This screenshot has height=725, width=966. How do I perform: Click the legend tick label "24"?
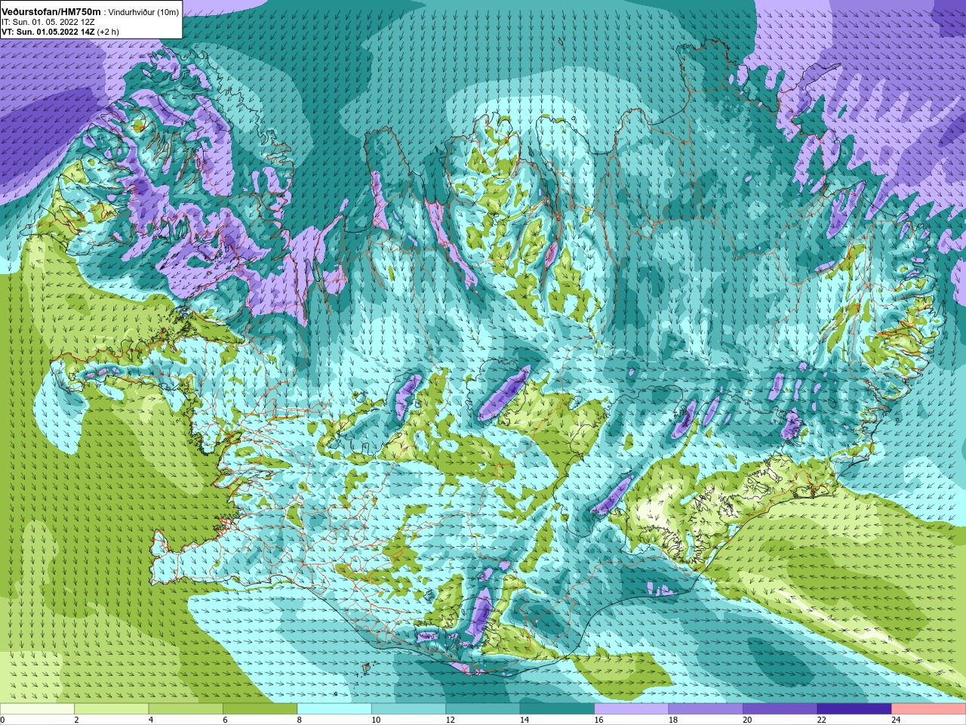[897, 720]
